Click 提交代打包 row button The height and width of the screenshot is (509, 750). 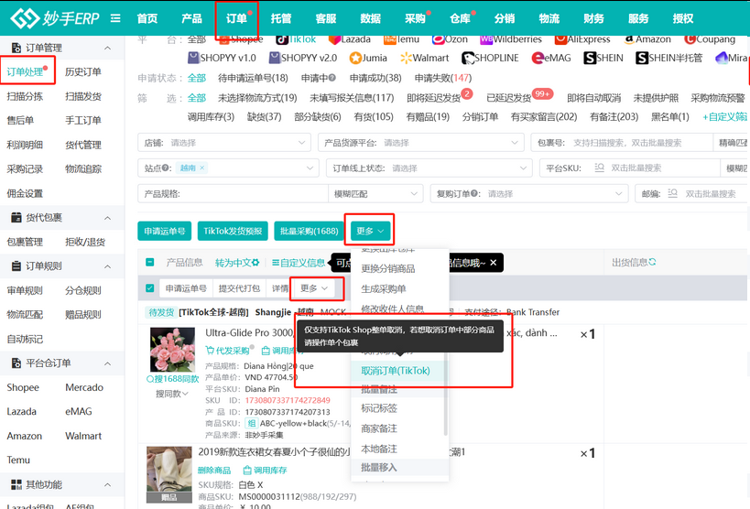point(239,288)
